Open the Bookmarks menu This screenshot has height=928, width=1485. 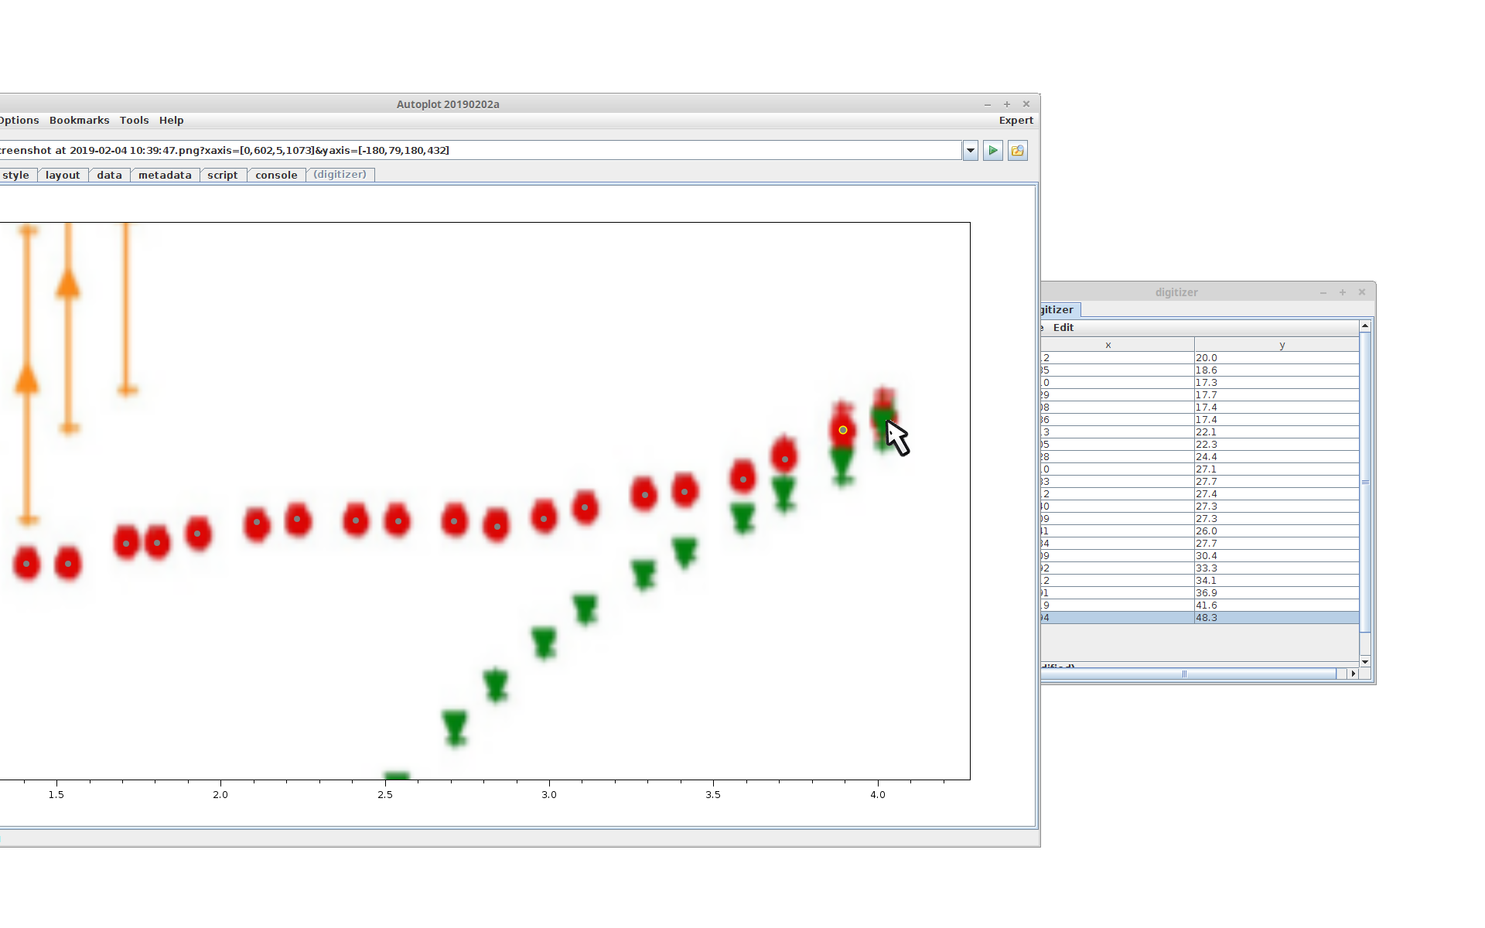pyautogui.click(x=79, y=121)
